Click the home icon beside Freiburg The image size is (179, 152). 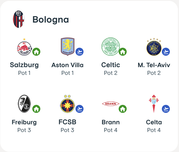coord(36,109)
